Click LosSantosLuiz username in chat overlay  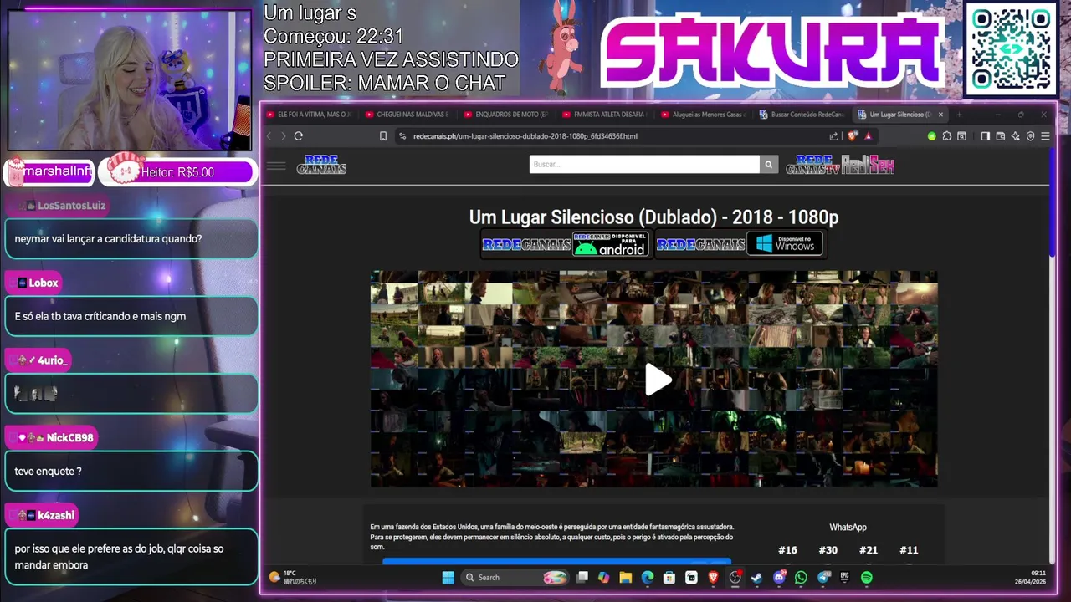click(x=71, y=206)
